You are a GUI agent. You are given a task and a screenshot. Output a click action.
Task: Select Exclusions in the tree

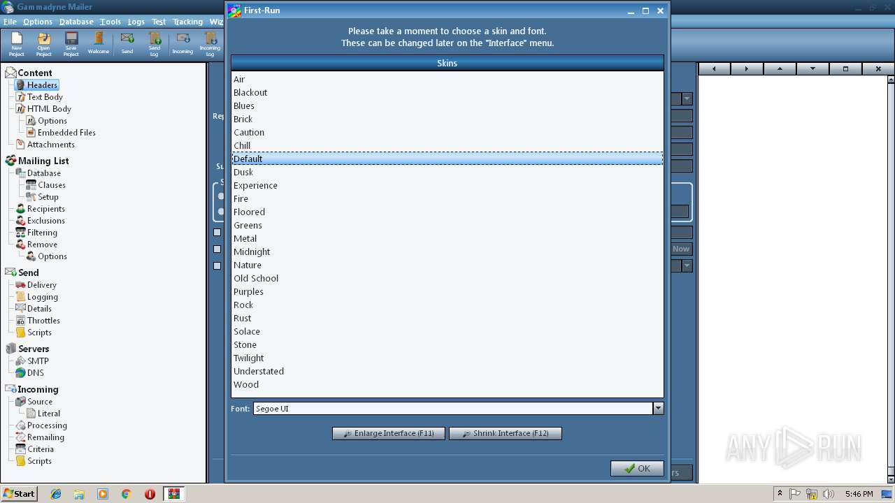45,221
